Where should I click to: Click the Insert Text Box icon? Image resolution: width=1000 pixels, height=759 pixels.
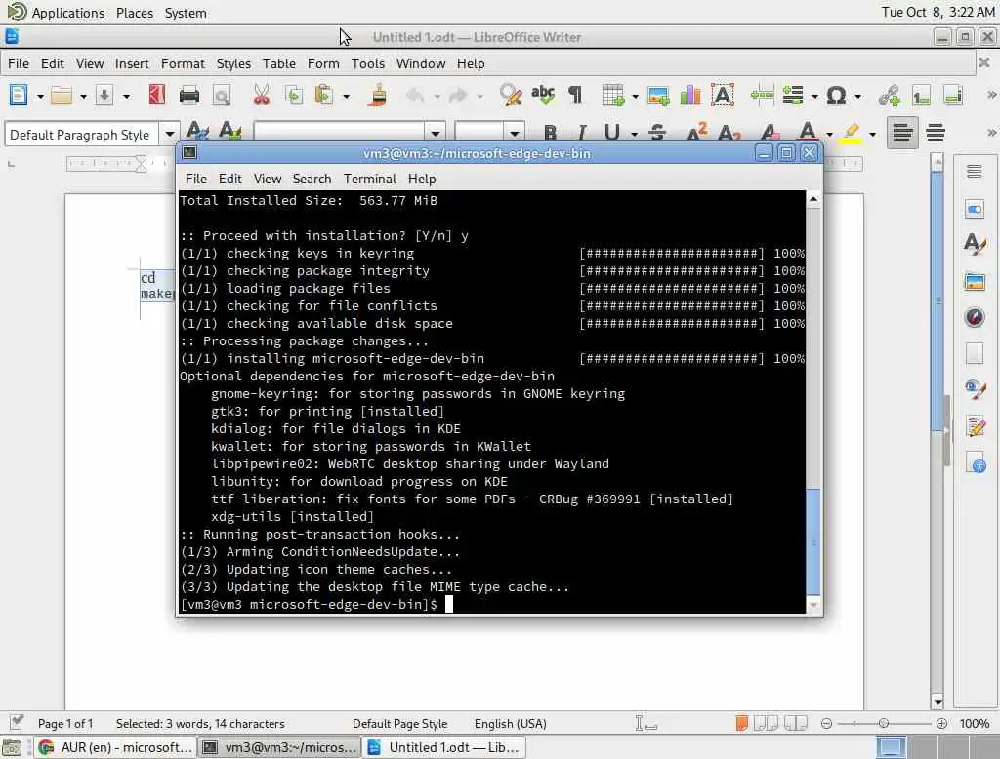tap(723, 96)
